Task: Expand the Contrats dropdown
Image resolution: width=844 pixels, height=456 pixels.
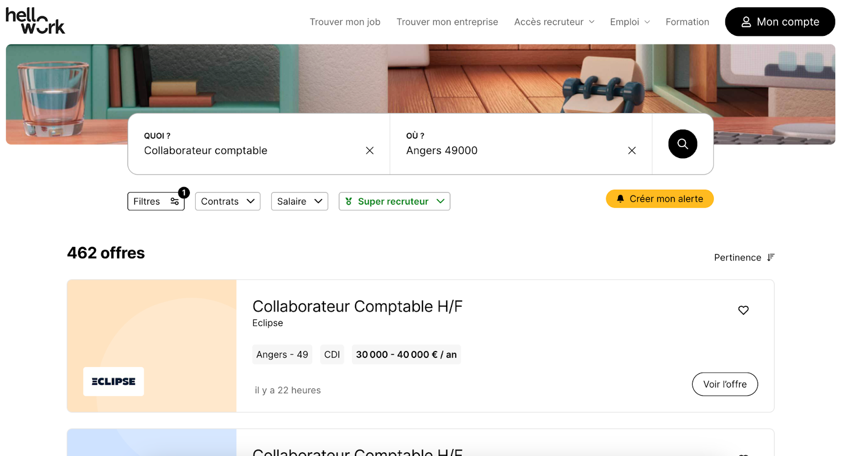Action: [228, 201]
